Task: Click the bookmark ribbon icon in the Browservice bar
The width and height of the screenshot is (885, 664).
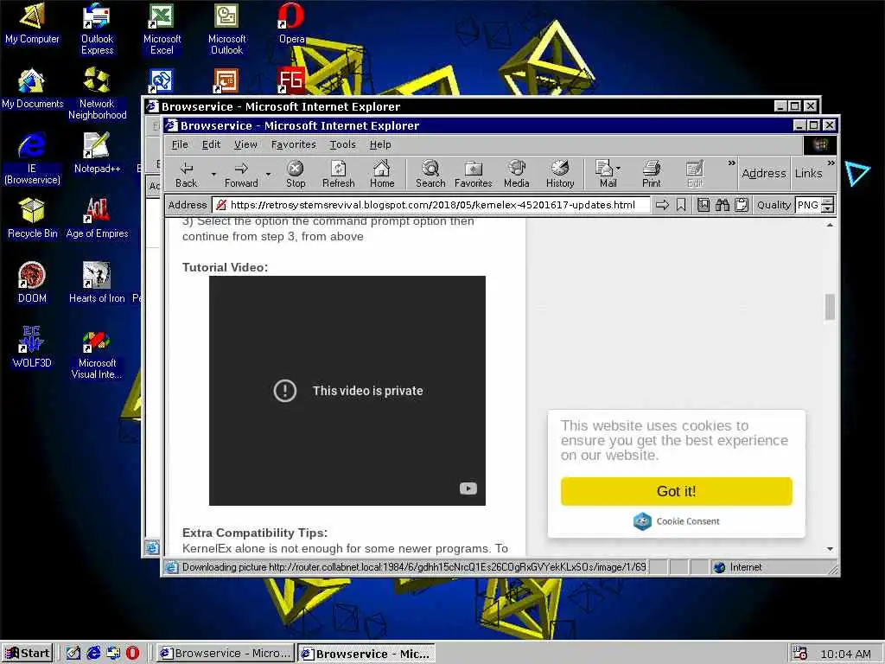Action: click(681, 205)
